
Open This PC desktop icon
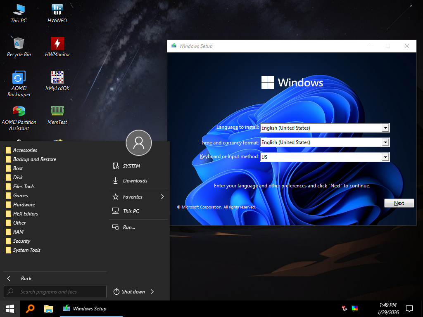pyautogui.click(x=19, y=10)
